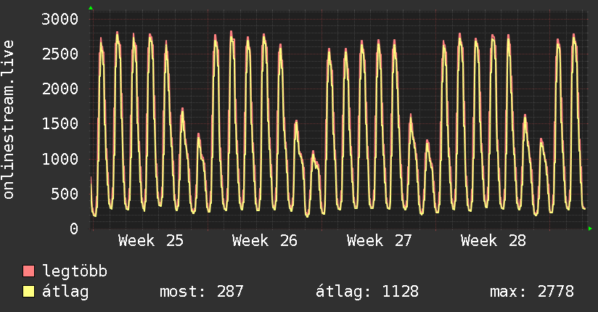Click the Week 28 axis label
This screenshot has width=598, height=312.
point(493,241)
